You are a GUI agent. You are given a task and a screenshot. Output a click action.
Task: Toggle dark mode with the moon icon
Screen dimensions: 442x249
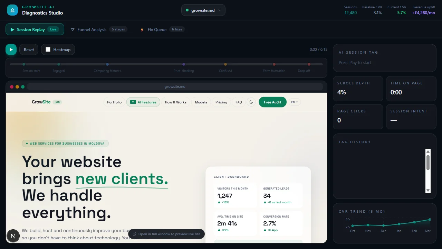251,102
